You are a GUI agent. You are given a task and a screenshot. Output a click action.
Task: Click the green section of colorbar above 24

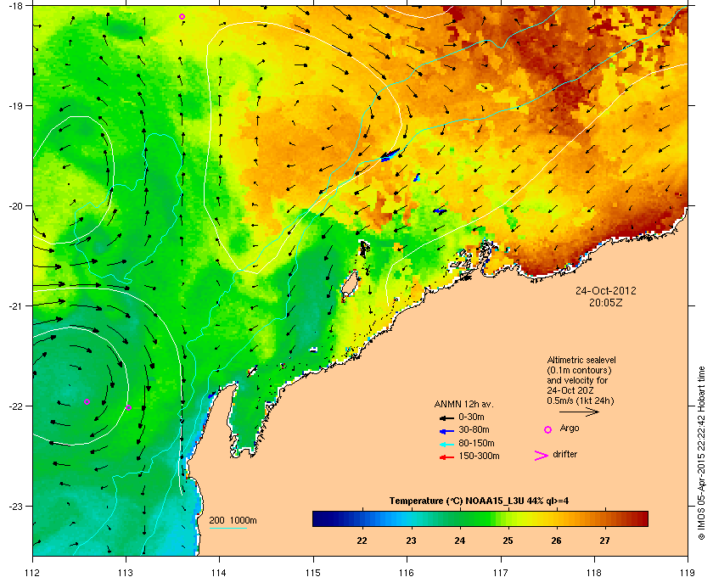coord(460,518)
